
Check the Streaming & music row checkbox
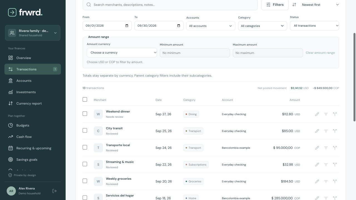[85, 164]
